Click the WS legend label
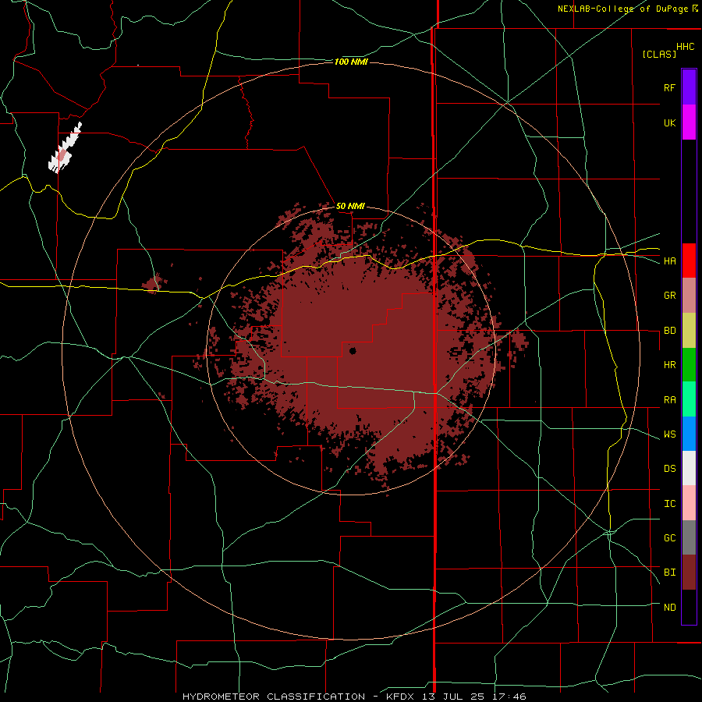 coord(669,434)
